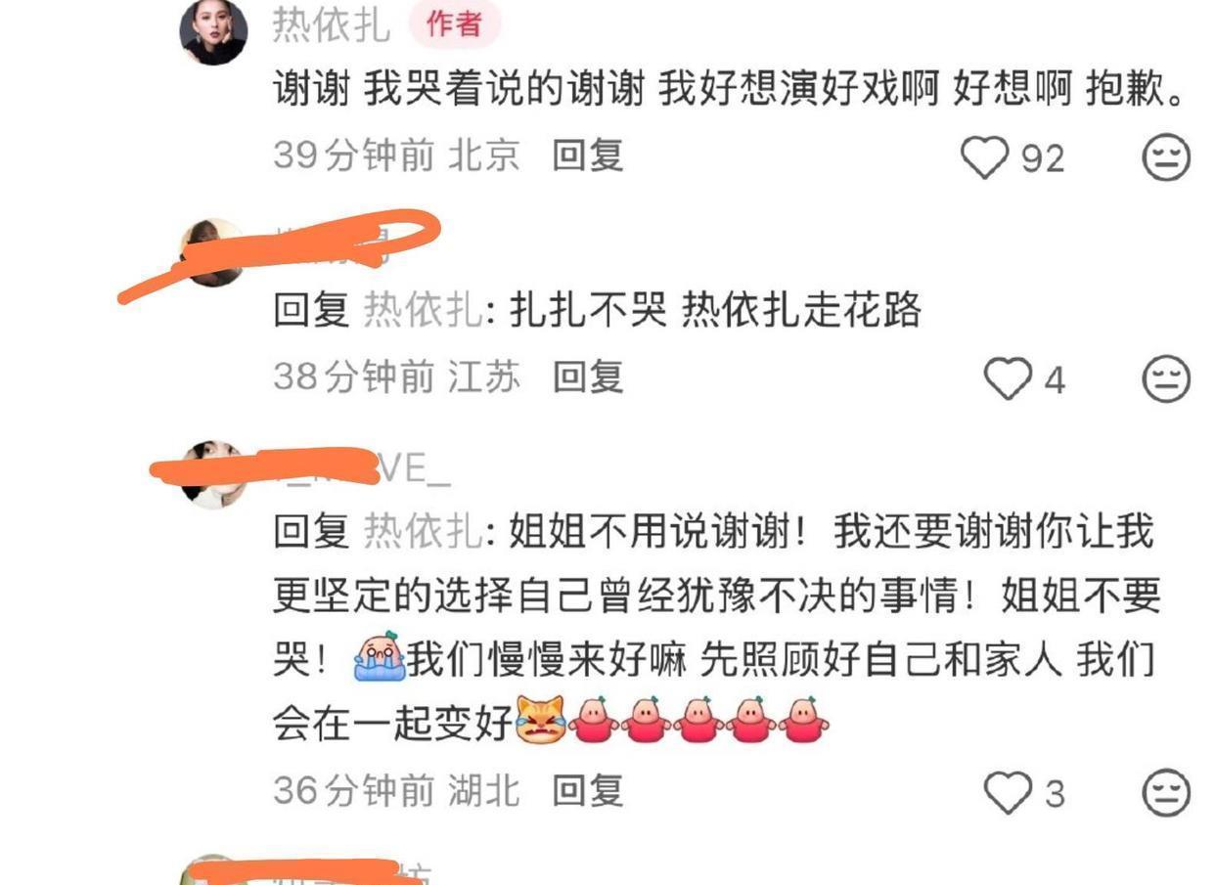Reply to the 36分钟前 湖北 comment
The height and width of the screenshot is (885, 1215).
(588, 790)
